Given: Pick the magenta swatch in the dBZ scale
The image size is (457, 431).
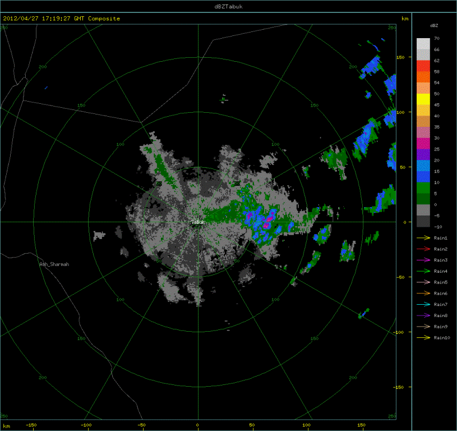Looking at the screenshot, I should click(x=423, y=144).
